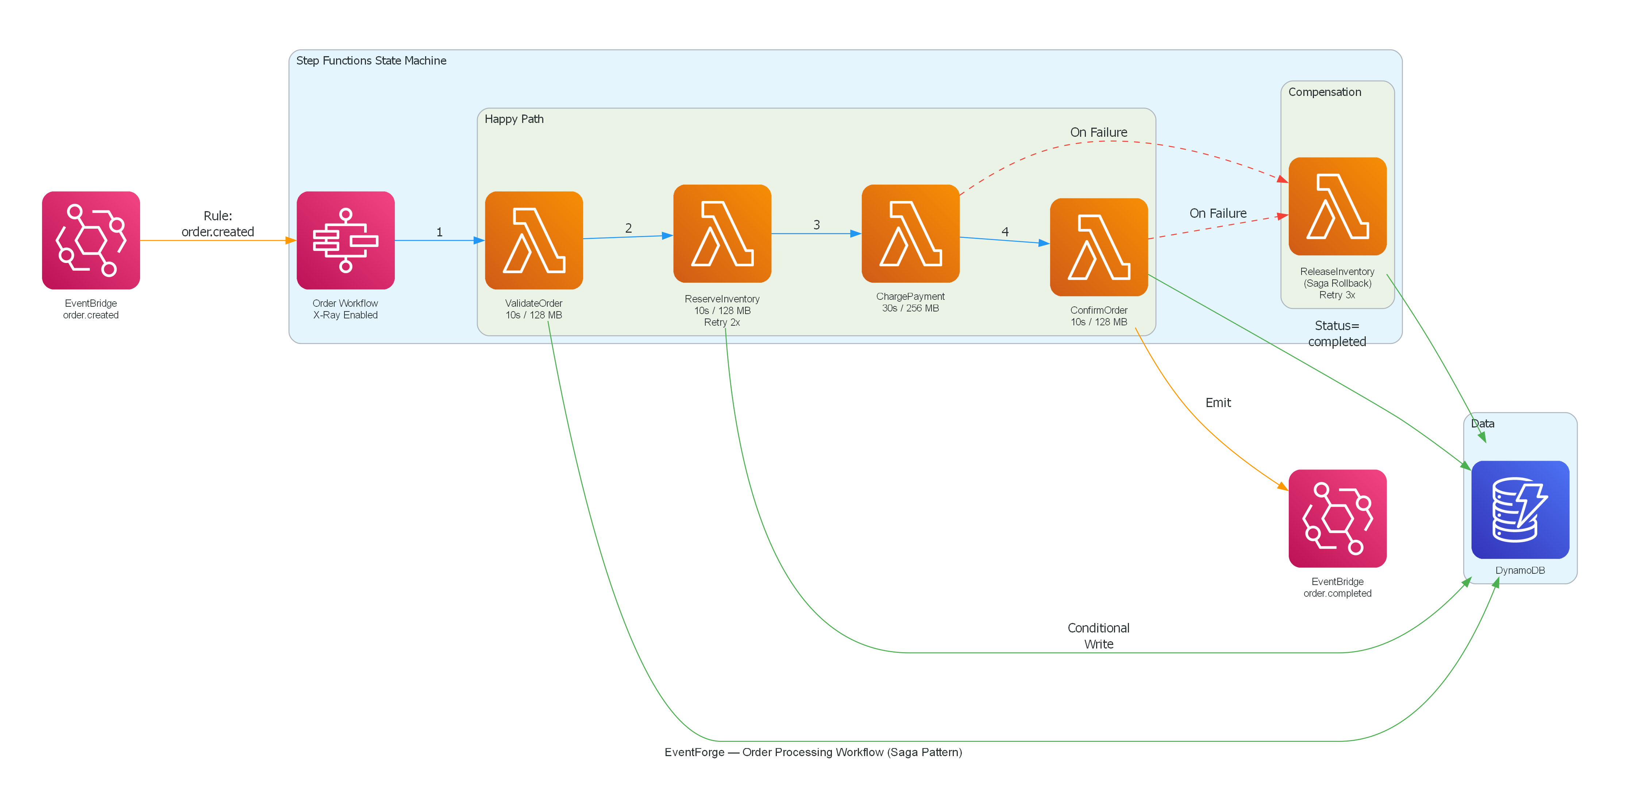The width and height of the screenshot is (1627, 805).
Task: Click the 'ReleaseInventory (Saga Rollback) Retry 3x' caption
Action: (1337, 283)
